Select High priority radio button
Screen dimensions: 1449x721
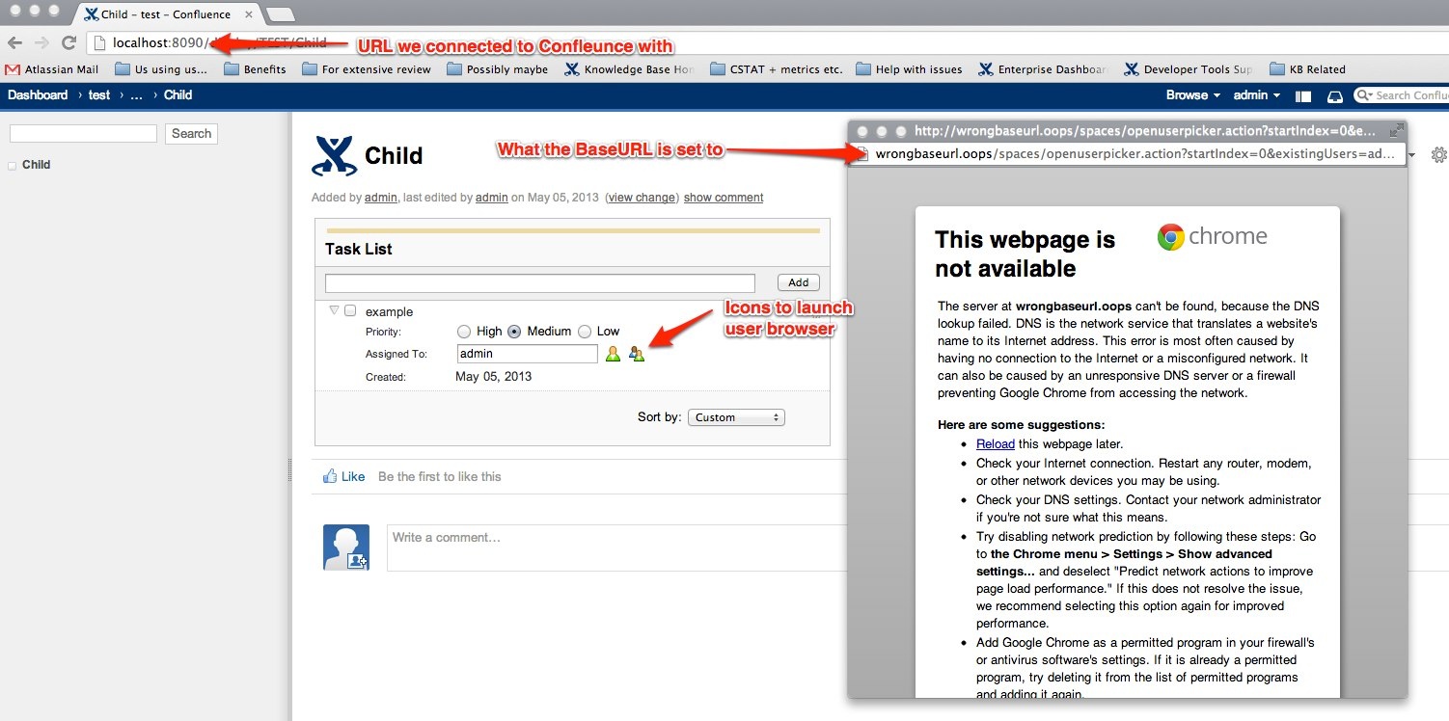point(464,332)
